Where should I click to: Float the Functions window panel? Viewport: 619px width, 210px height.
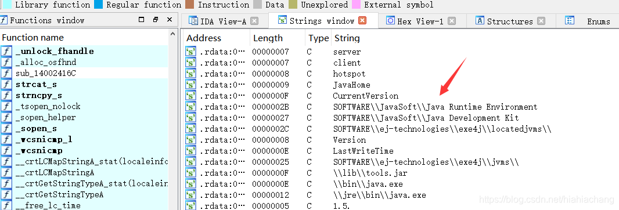156,20
